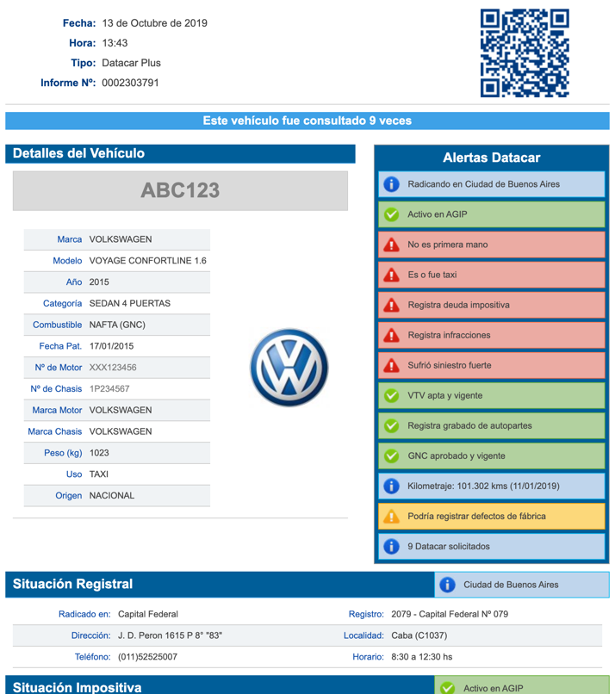Click the Detalles del Vehículo header

(x=180, y=153)
